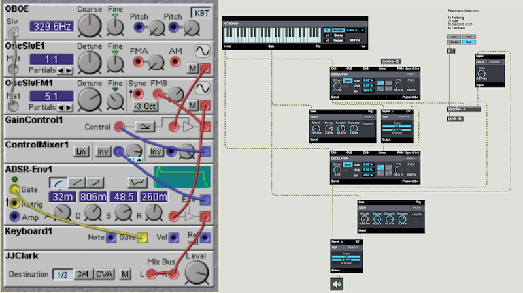Viewport: 523px width, 293px height.
Task: Click the Keyboard1 Note output jack
Action: pos(110,238)
